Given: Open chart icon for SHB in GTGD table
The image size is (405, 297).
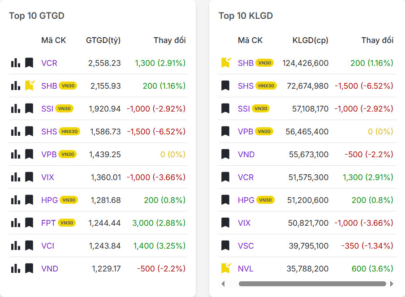Looking at the screenshot, I should tap(16, 86).
